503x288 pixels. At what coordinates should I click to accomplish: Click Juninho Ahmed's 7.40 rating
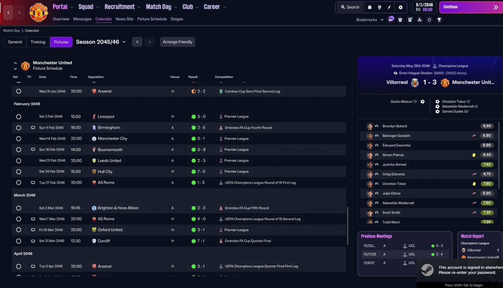487,165
